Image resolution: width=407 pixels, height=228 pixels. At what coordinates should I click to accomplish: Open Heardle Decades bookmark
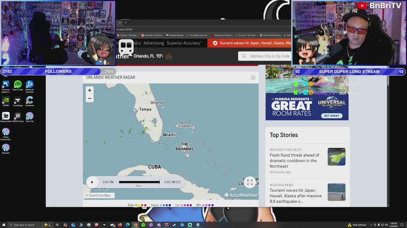(175, 35)
